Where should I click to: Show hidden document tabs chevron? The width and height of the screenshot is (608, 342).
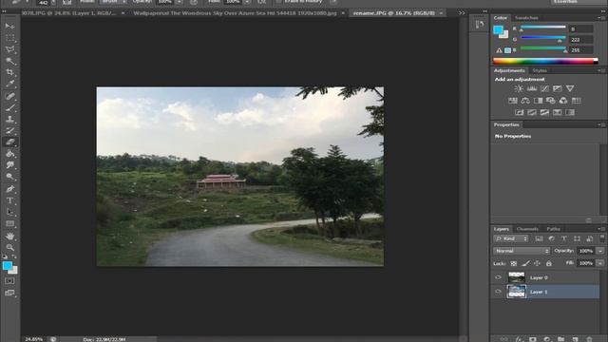(462, 13)
